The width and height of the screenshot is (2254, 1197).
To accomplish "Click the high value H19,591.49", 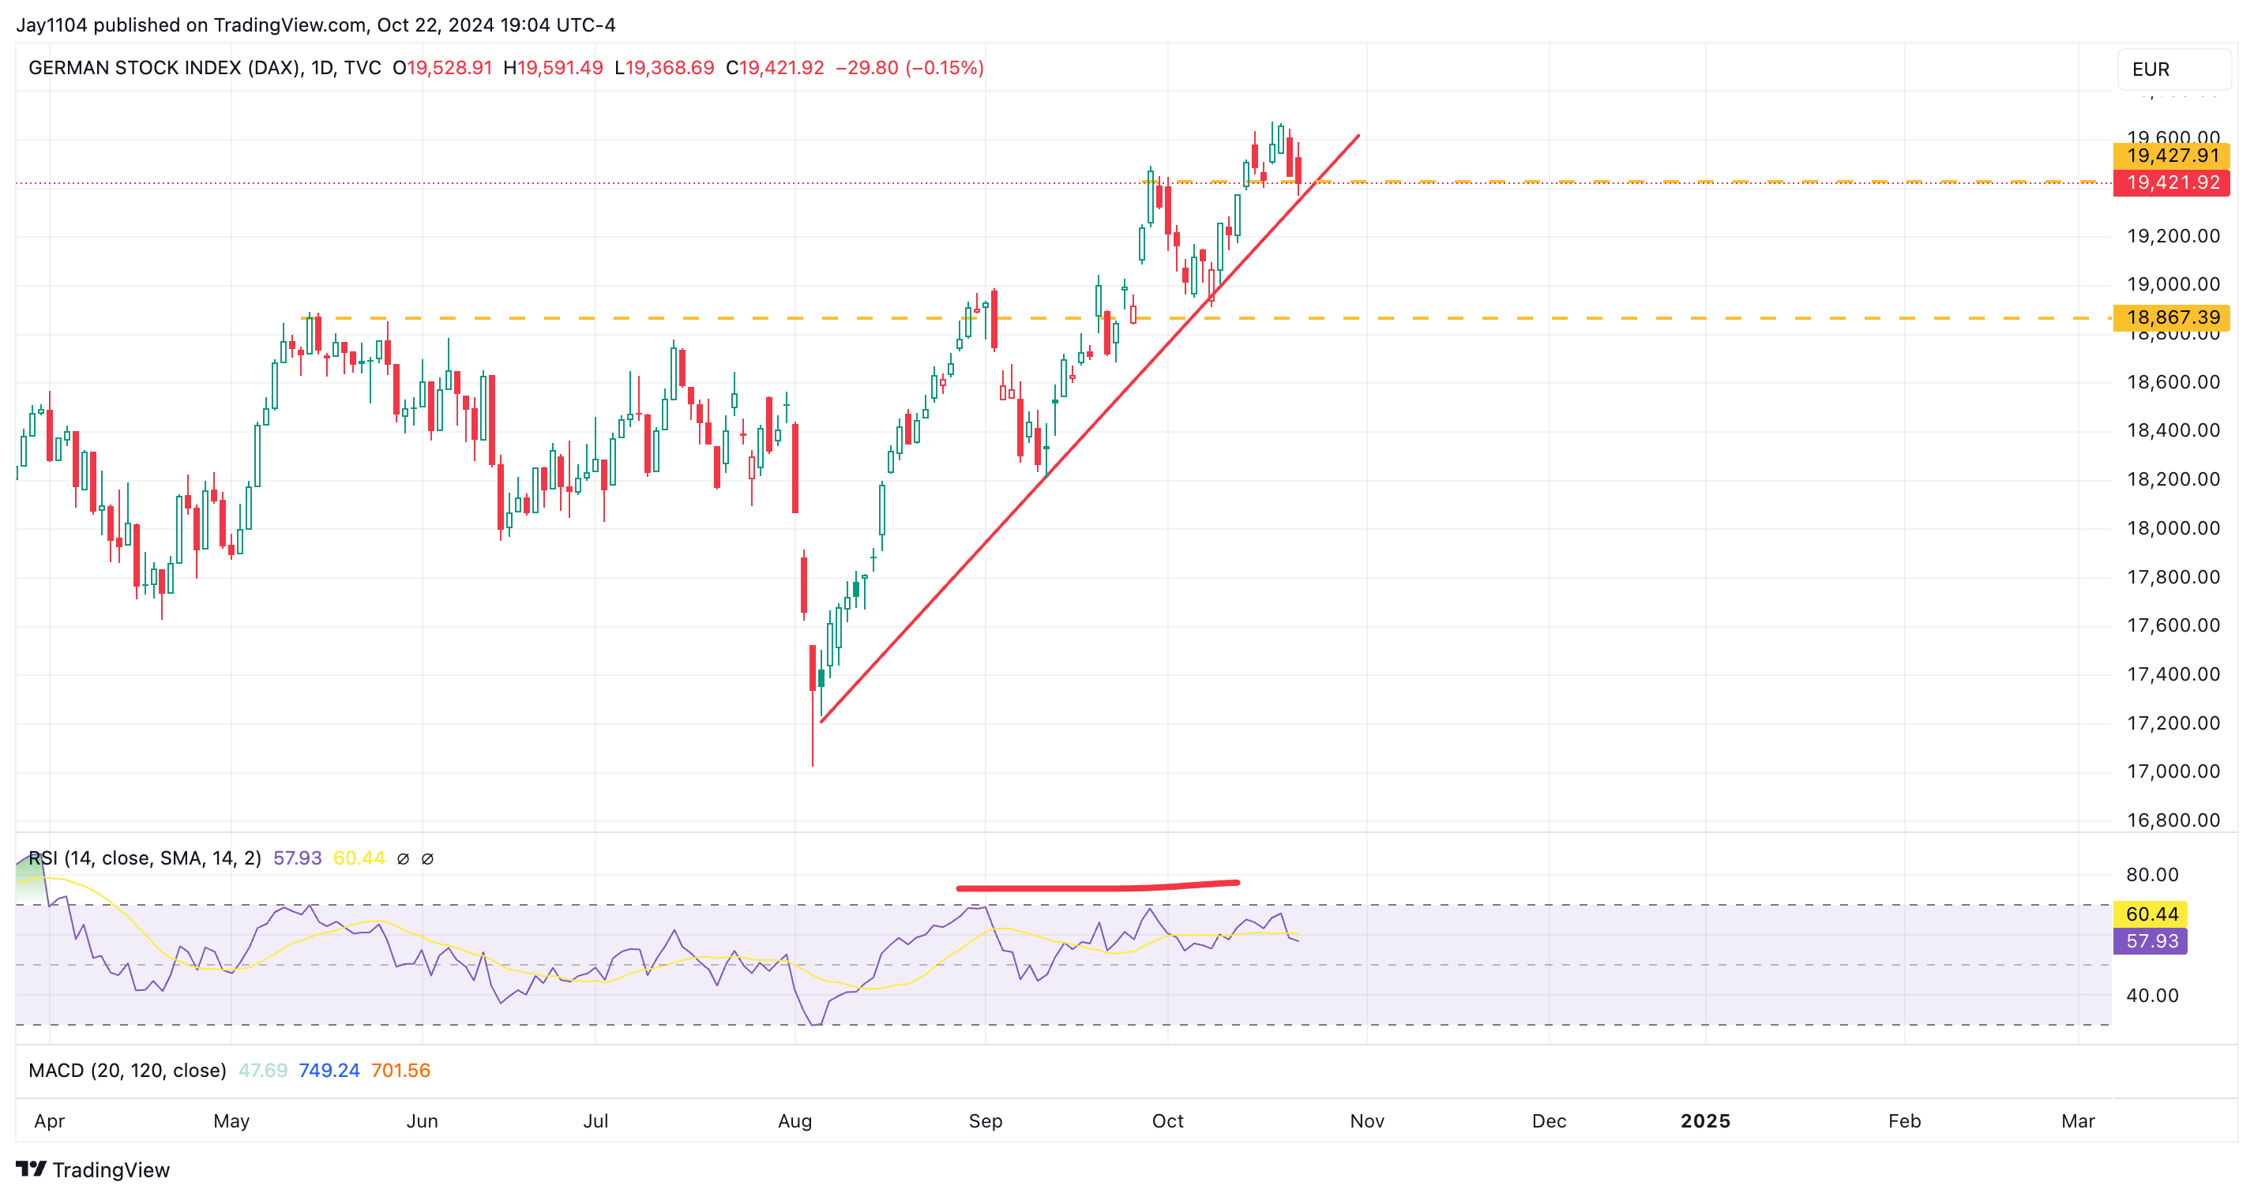I will [553, 68].
